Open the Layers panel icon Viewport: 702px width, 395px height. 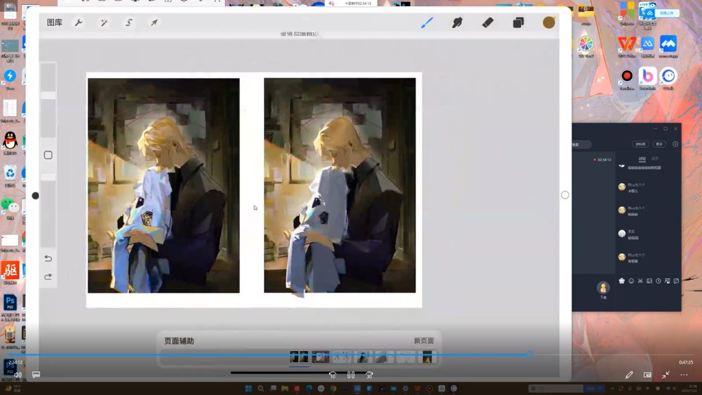tap(518, 23)
